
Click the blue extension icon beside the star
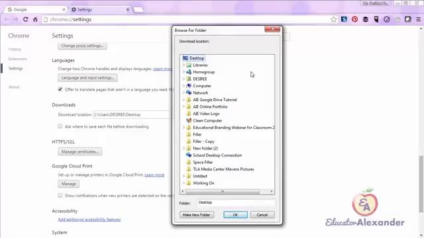click(344, 19)
